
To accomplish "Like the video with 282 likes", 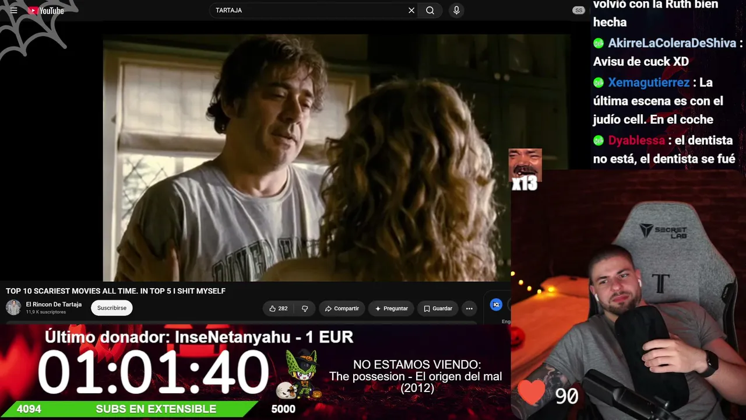I will (279, 309).
